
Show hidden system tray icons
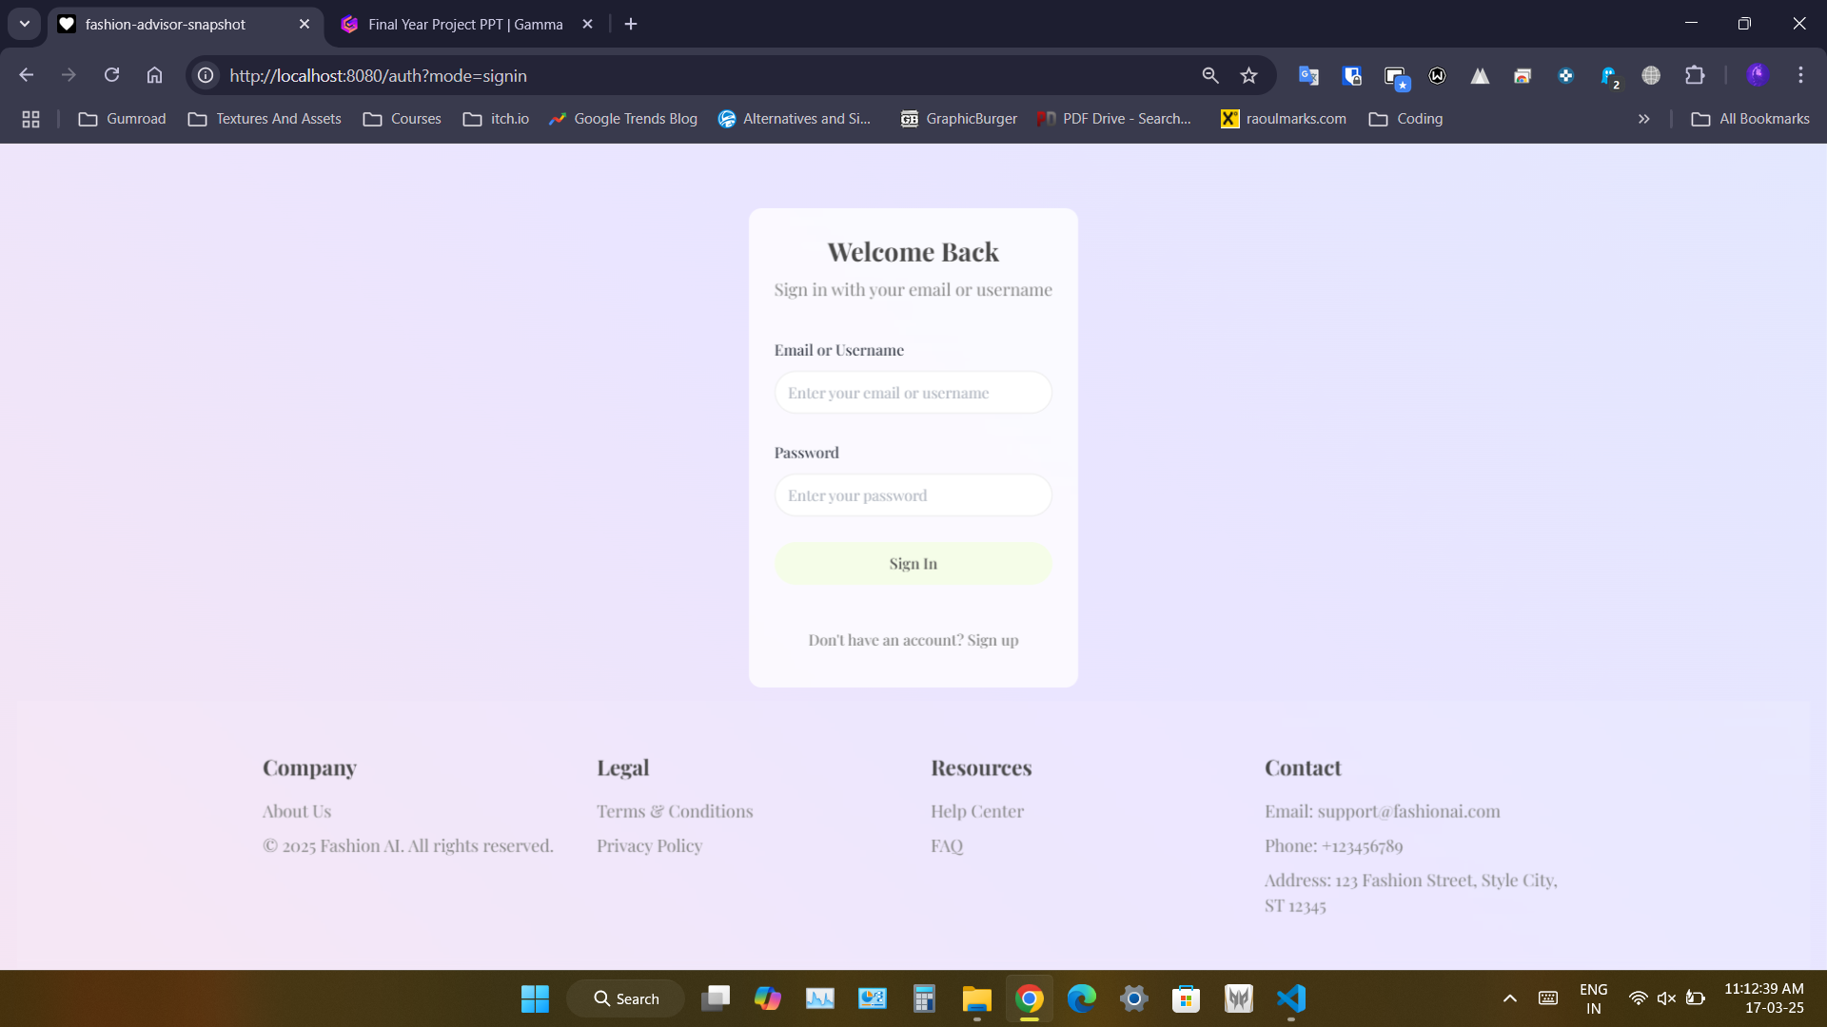click(1509, 998)
